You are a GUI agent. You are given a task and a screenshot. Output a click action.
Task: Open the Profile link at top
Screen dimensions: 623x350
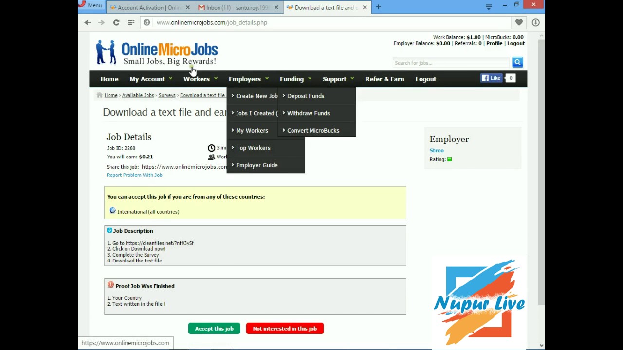pos(494,43)
